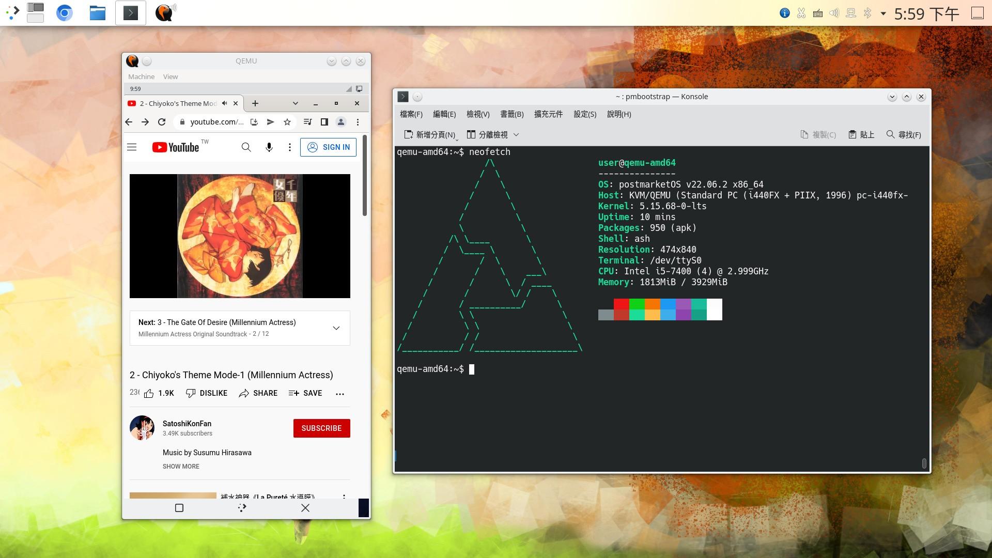Open the 書籤(B) menu in Konsole
992x558 pixels.
tap(512, 114)
